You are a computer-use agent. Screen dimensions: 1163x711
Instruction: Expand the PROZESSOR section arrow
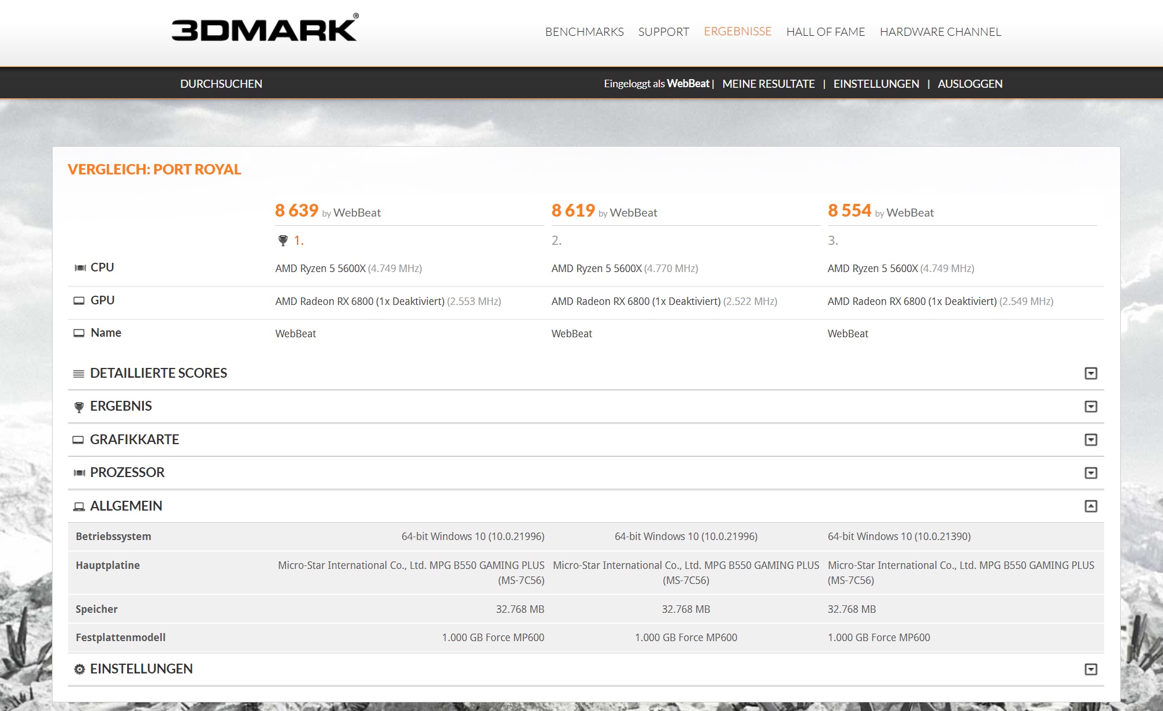[1090, 473]
